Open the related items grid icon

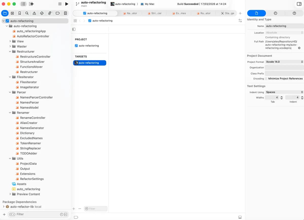click(x=75, y=21)
